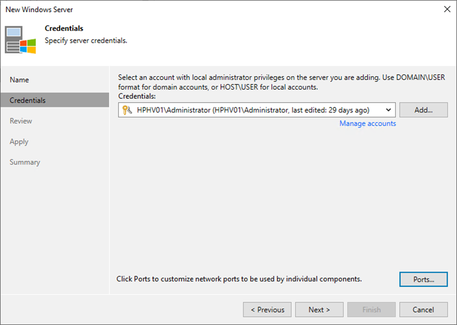457x325 pixels.
Task: Select the Apply step in sidebar
Action: (x=19, y=142)
